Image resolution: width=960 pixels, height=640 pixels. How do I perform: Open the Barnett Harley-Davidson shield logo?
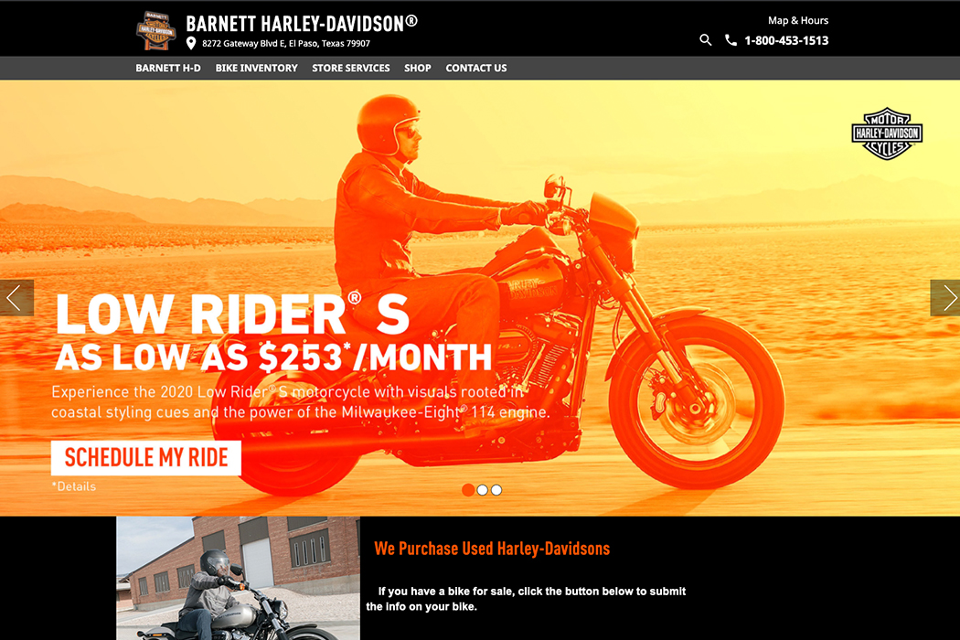tap(156, 30)
